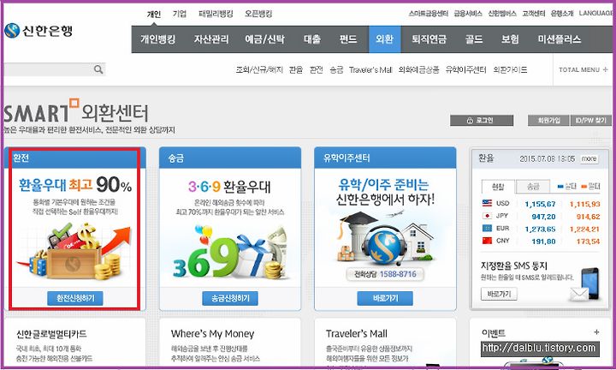Click the 회원가입 button
The width and height of the screenshot is (616, 370).
[548, 120]
